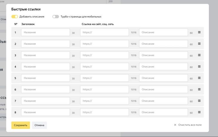Click the drag handle icon for row 4

point(199,66)
